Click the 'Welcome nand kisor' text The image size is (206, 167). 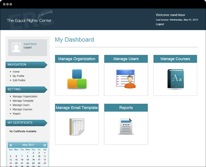(x=170, y=15)
